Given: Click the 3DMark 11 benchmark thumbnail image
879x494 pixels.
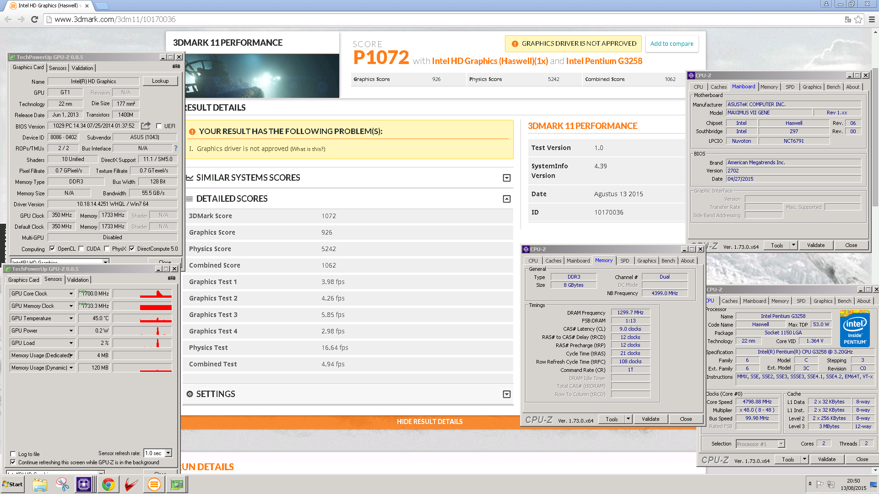Looking at the screenshot, I should [x=262, y=75].
